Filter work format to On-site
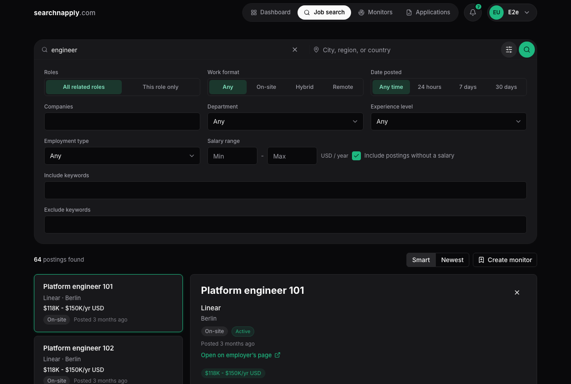The image size is (571, 384). click(266, 87)
